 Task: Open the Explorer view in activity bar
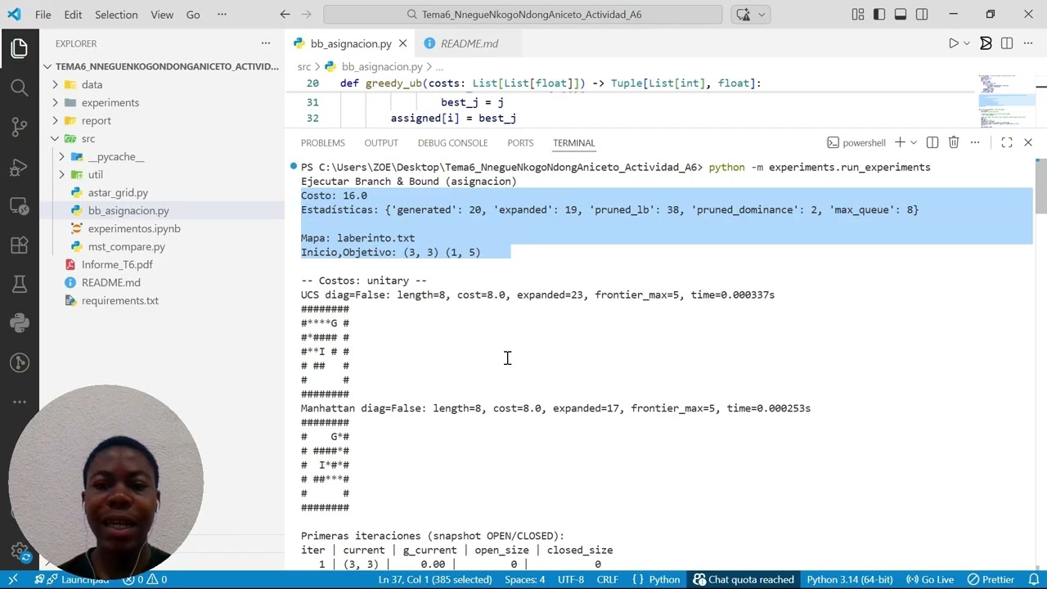click(x=20, y=48)
